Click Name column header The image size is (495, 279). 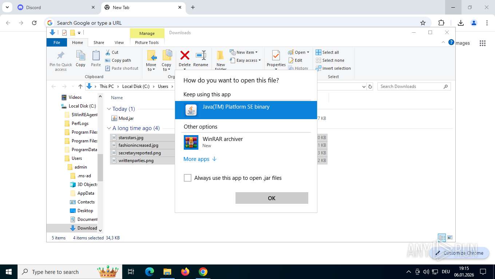pyautogui.click(x=117, y=98)
